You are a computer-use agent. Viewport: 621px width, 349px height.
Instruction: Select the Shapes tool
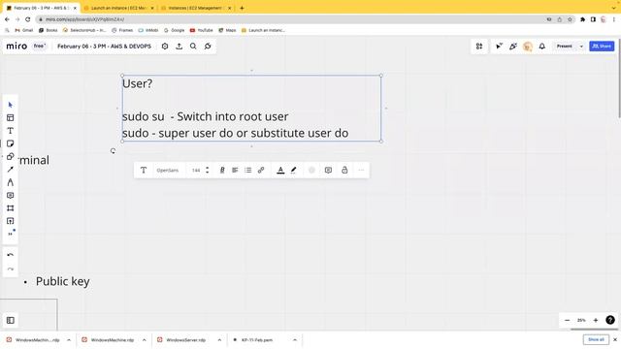11,156
